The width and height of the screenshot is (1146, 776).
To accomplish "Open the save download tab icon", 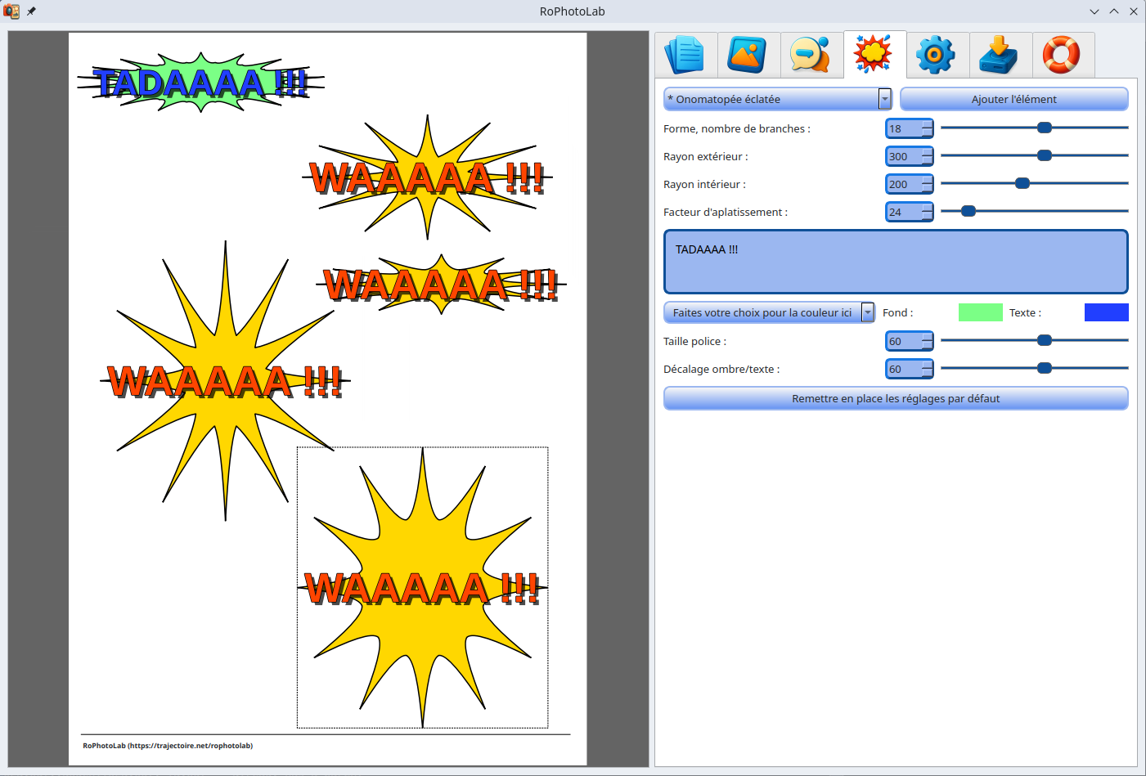I will point(1000,55).
